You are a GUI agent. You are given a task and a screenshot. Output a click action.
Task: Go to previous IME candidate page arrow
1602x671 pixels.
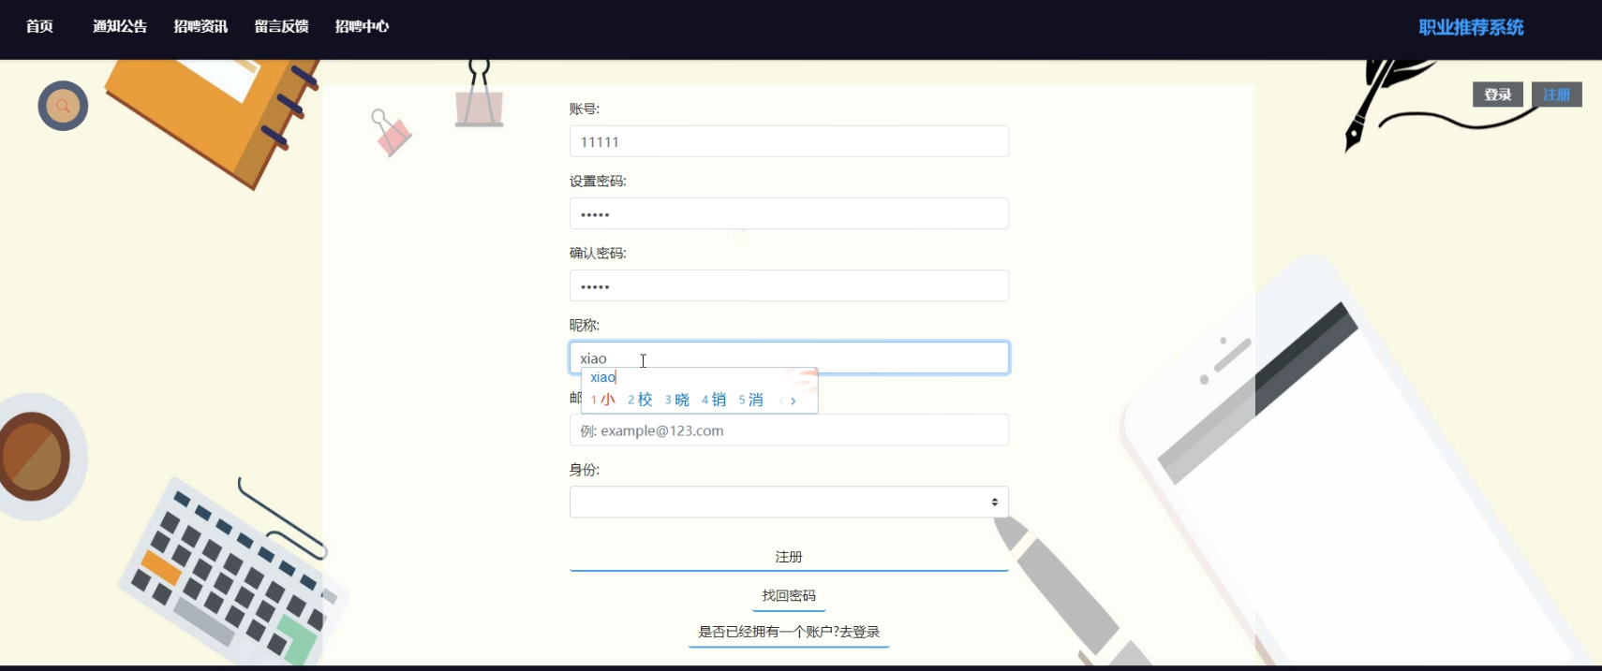[x=781, y=401]
